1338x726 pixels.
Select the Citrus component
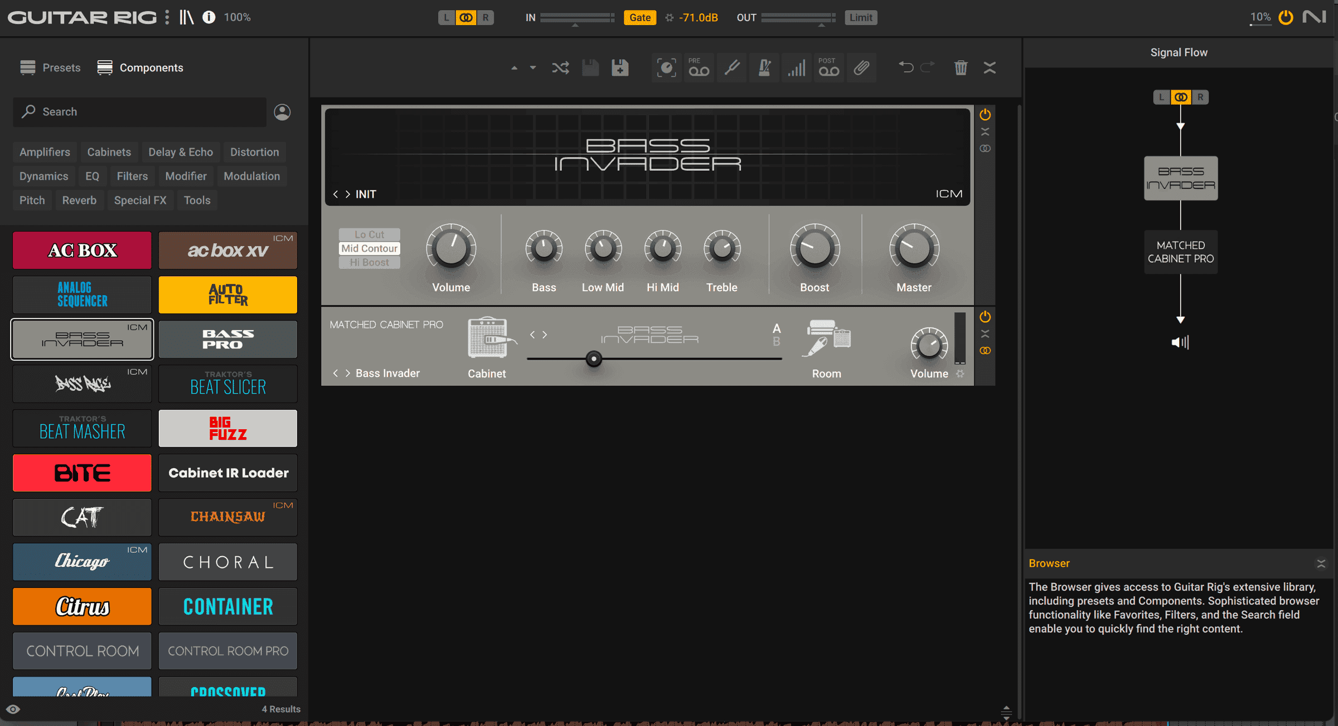click(x=82, y=607)
